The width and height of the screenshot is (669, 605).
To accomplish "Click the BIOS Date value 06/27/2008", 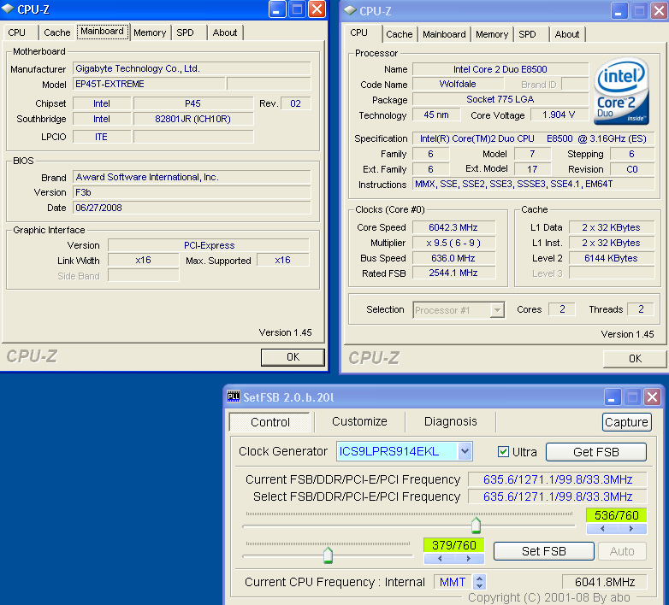I will (192, 208).
